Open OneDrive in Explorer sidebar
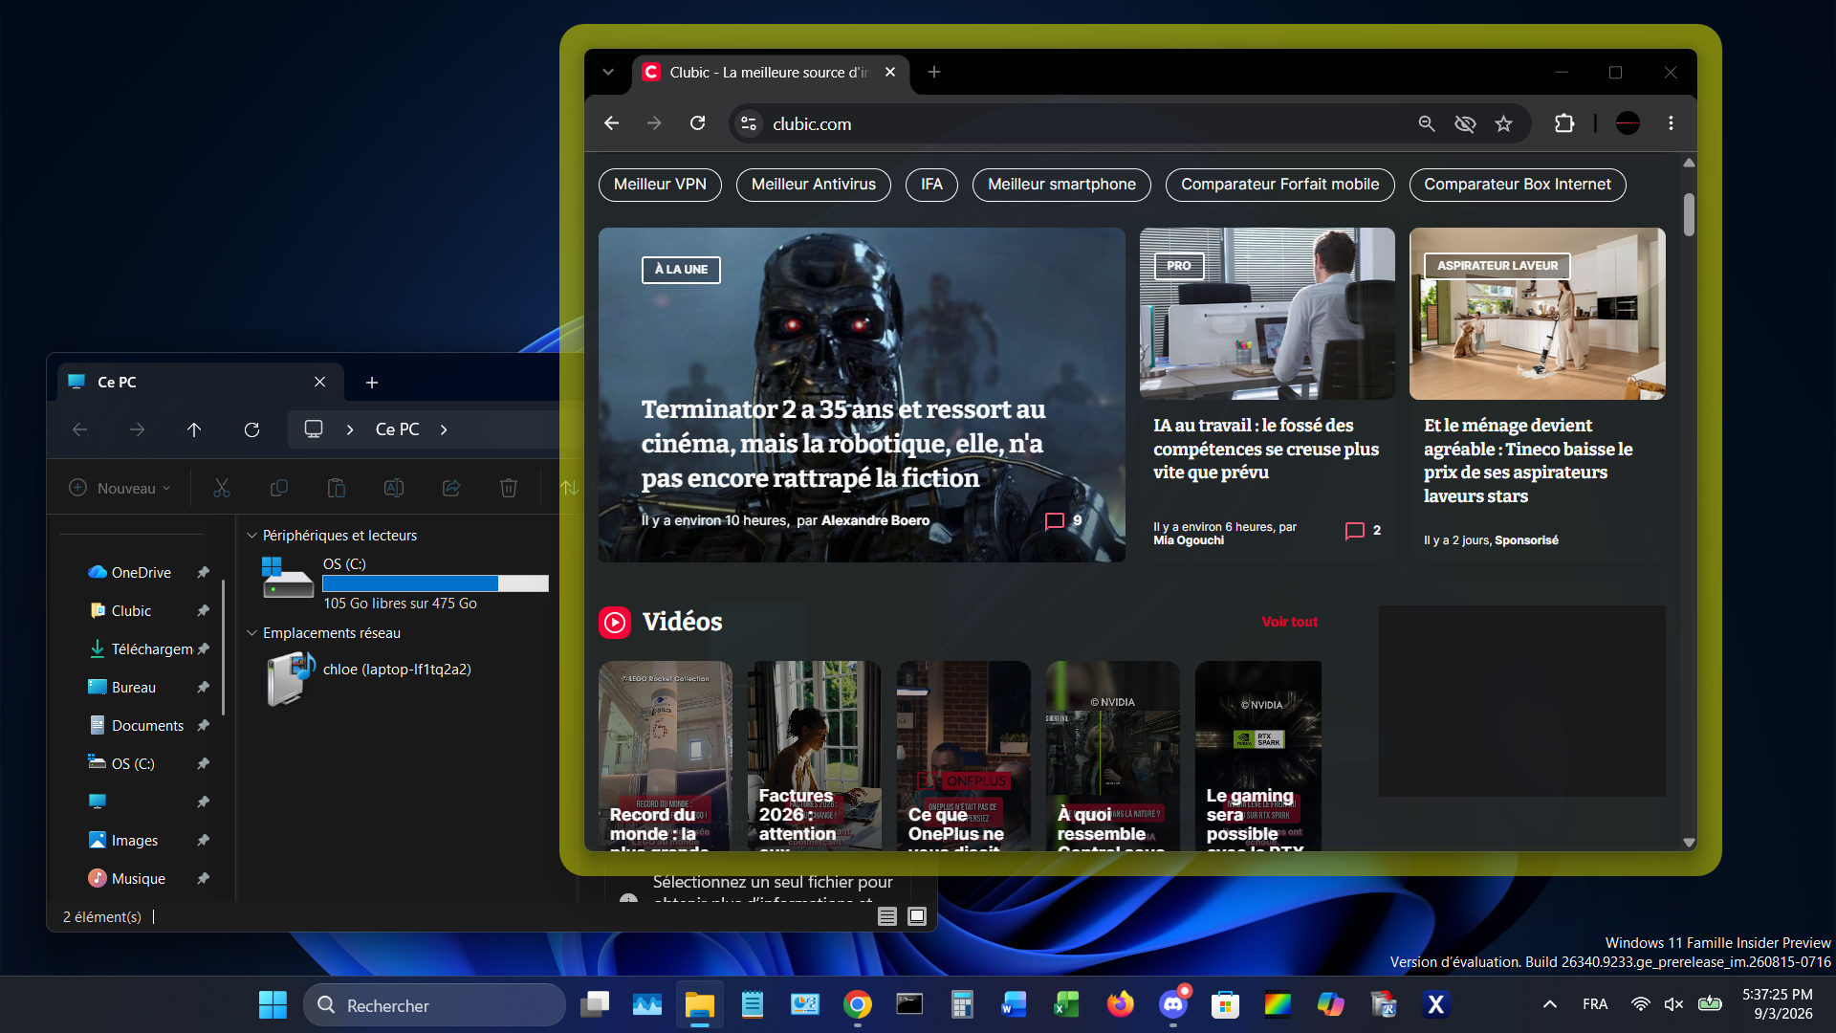Viewport: 1836px width, 1033px height. pos(142,572)
